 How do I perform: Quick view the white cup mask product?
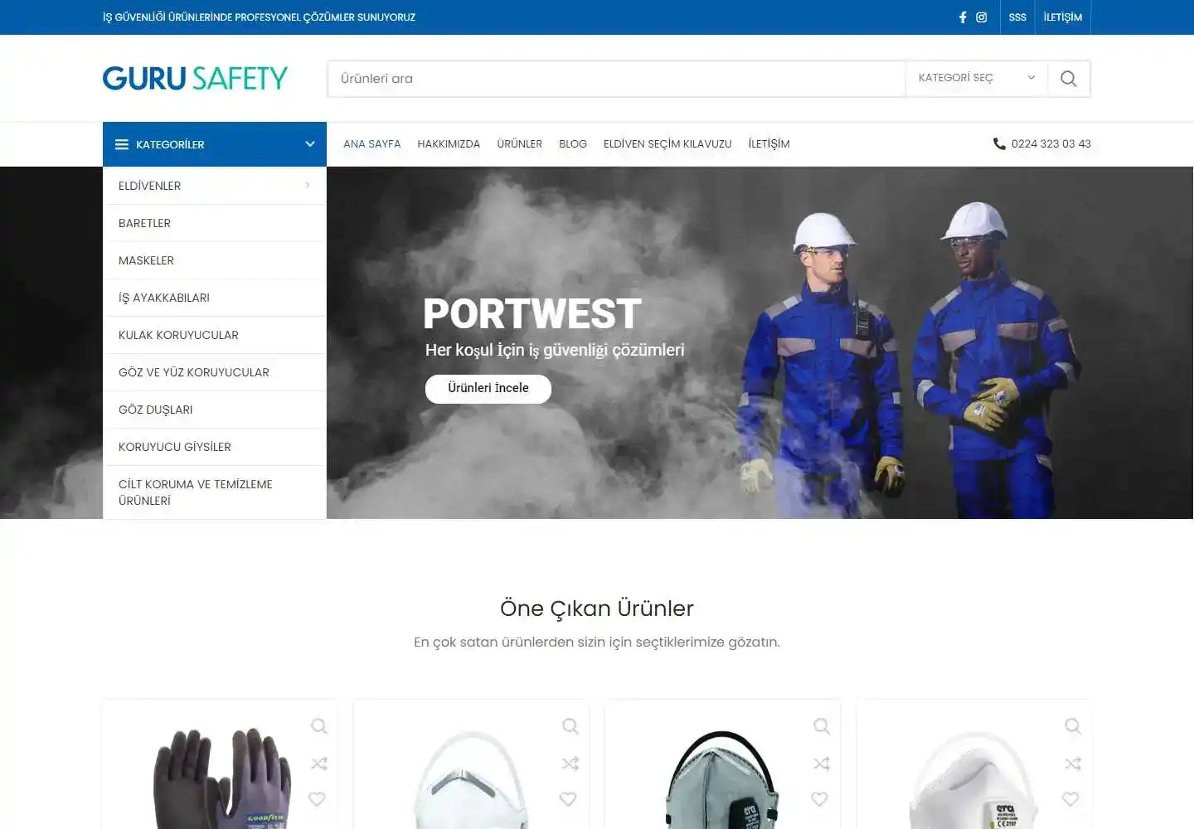(x=570, y=726)
